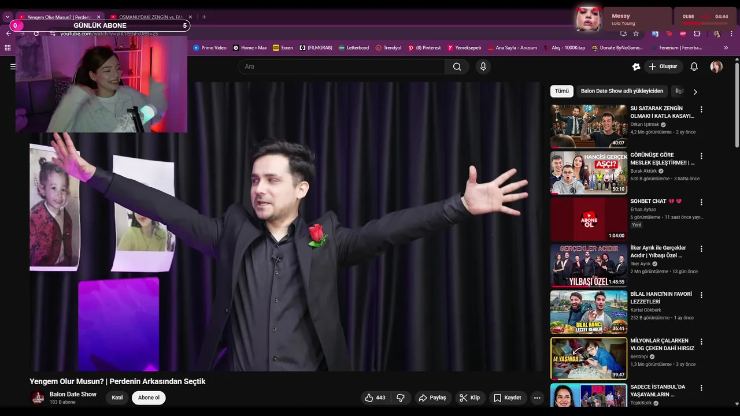The height and width of the screenshot is (416, 740).
Task: Open the YouTube hamburger guide menu
Action: (x=12, y=66)
